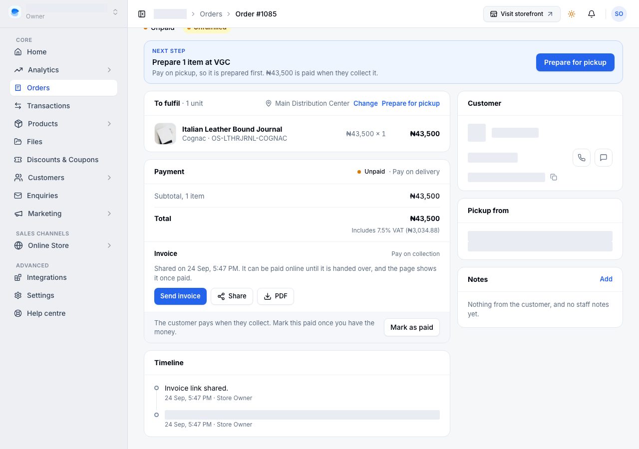Viewport: 639px width, 449px height.
Task: Click the store logo icon
Action: click(15, 12)
